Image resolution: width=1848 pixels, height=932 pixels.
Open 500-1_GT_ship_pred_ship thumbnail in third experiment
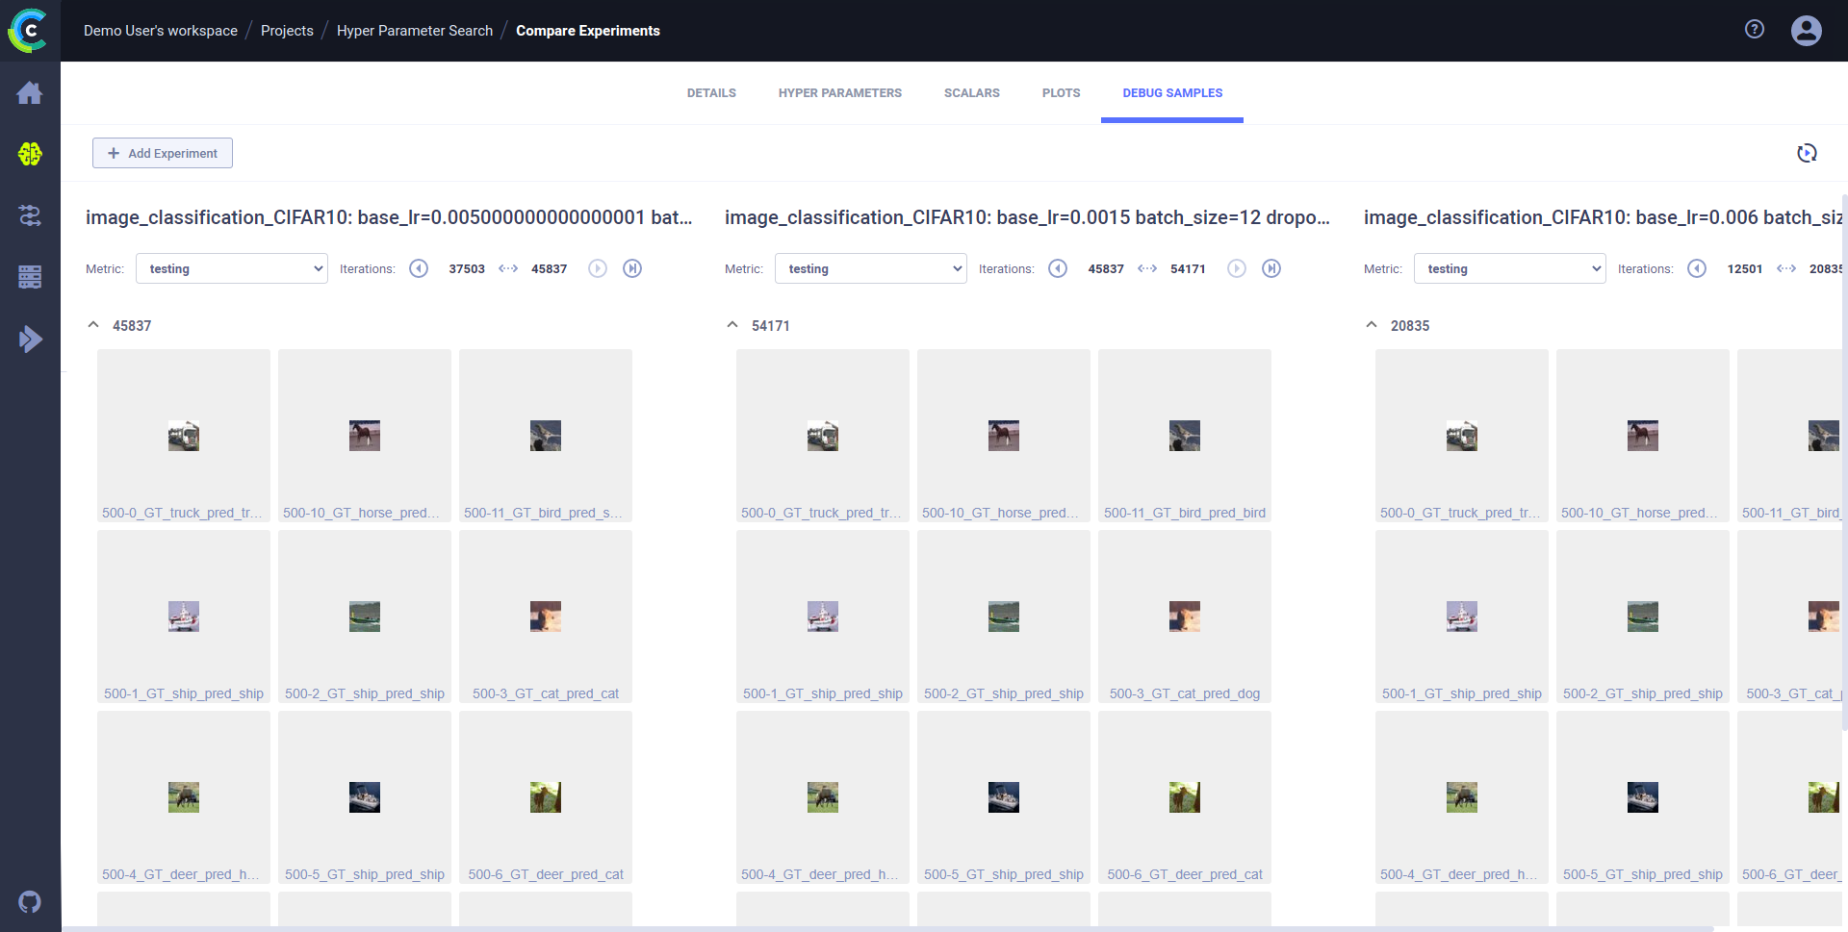click(x=1462, y=617)
